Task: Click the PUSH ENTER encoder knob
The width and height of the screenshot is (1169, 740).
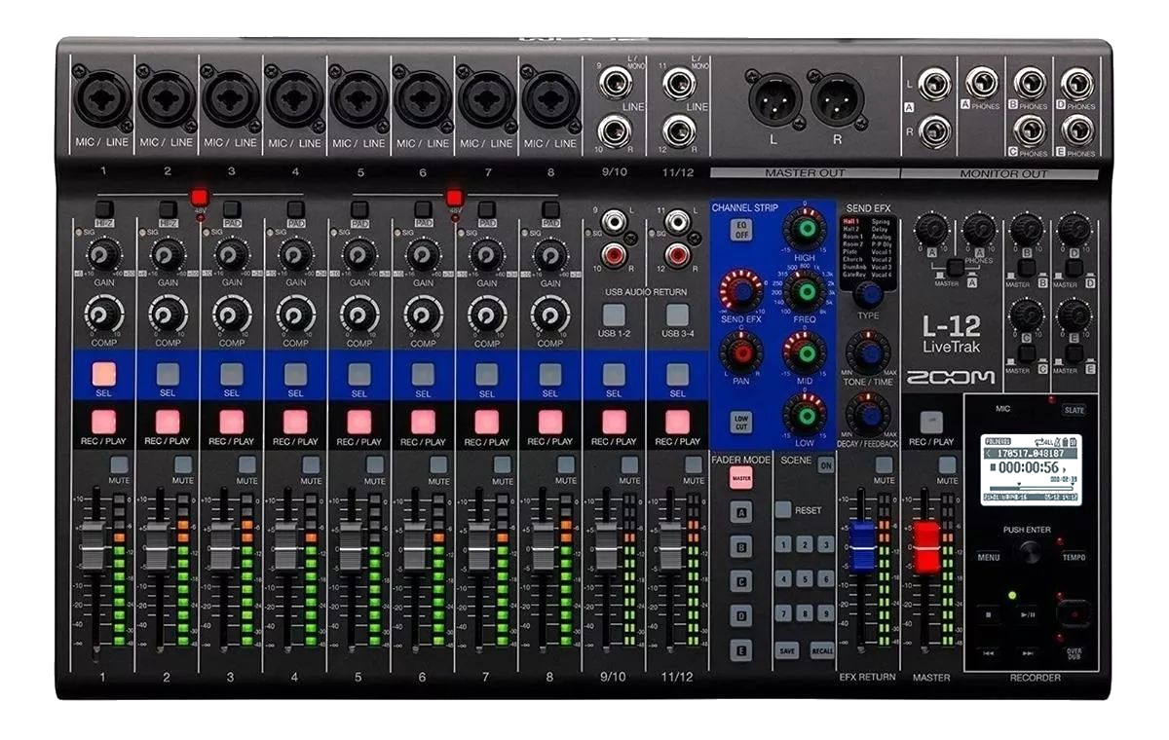Action: [1031, 552]
